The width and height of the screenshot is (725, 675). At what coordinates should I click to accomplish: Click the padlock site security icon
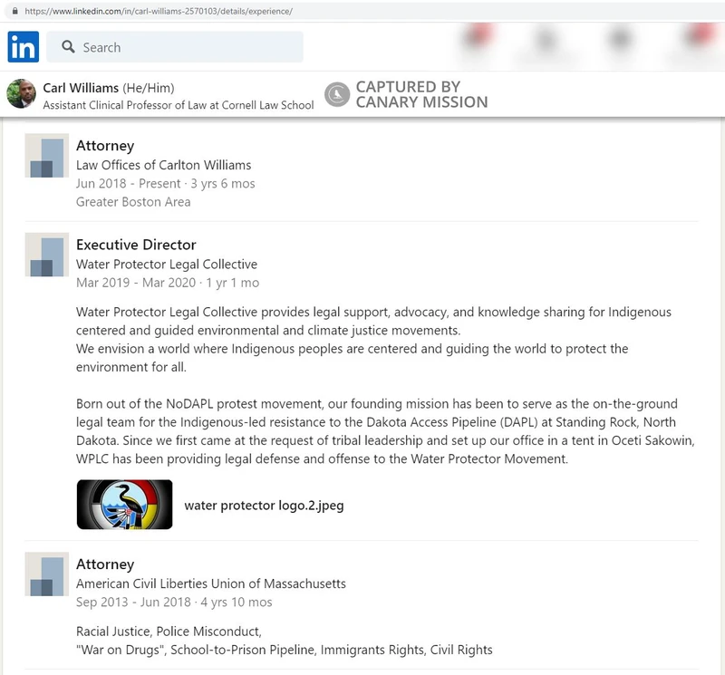pos(15,11)
